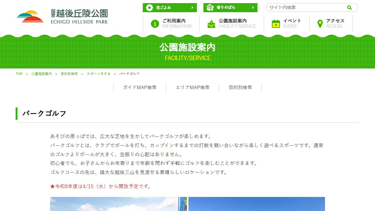Click the search magnifier icon

[349, 8]
